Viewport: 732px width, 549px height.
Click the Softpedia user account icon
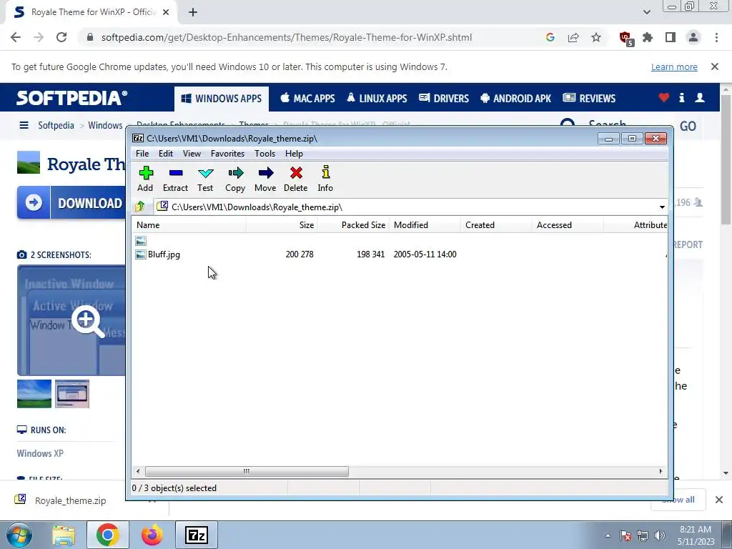point(700,97)
